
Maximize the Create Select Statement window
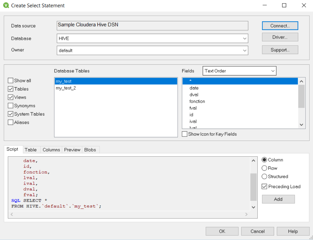click(x=284, y=5)
